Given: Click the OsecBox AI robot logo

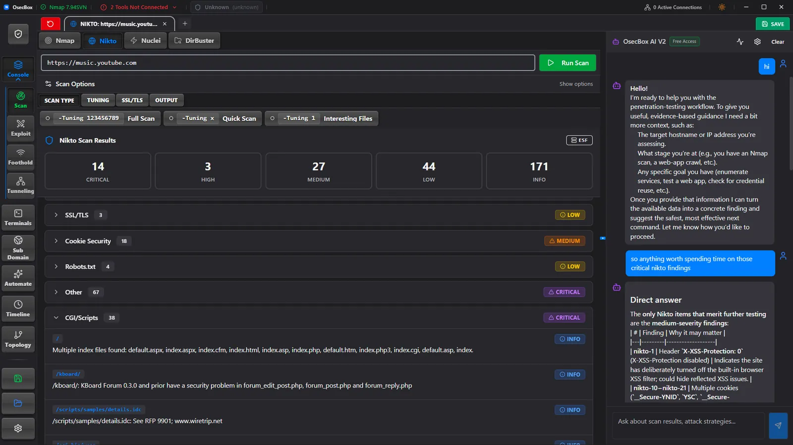Looking at the screenshot, I should click(616, 42).
